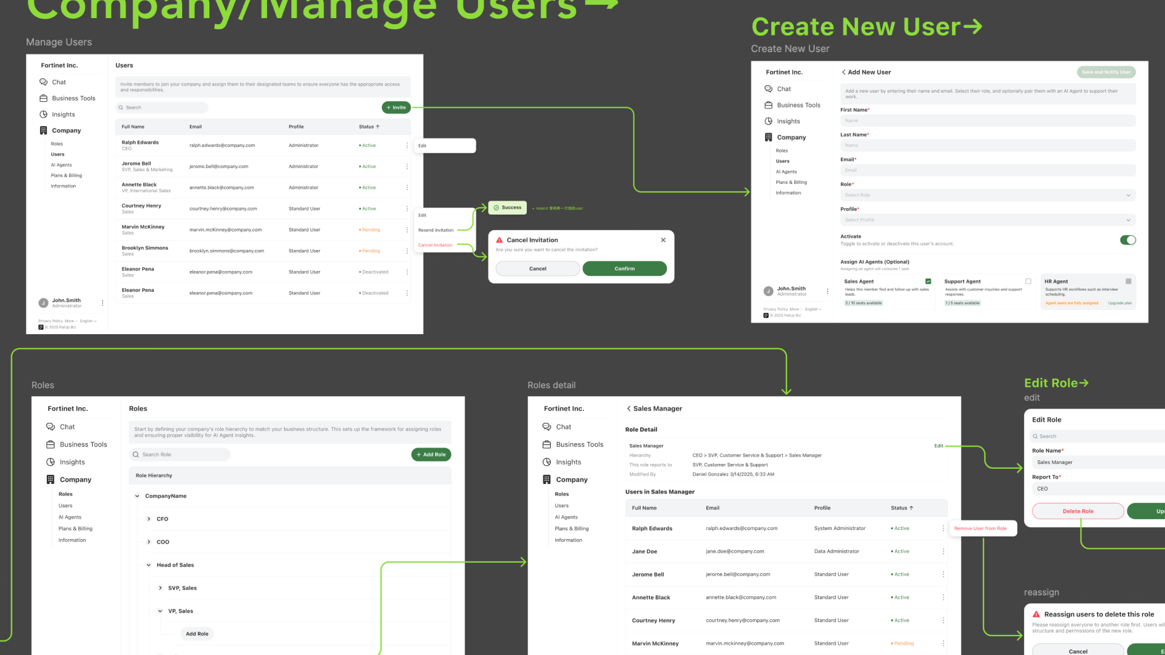Open row options for Jerome Bell in Users table
1165x655 pixels.
coord(407,166)
